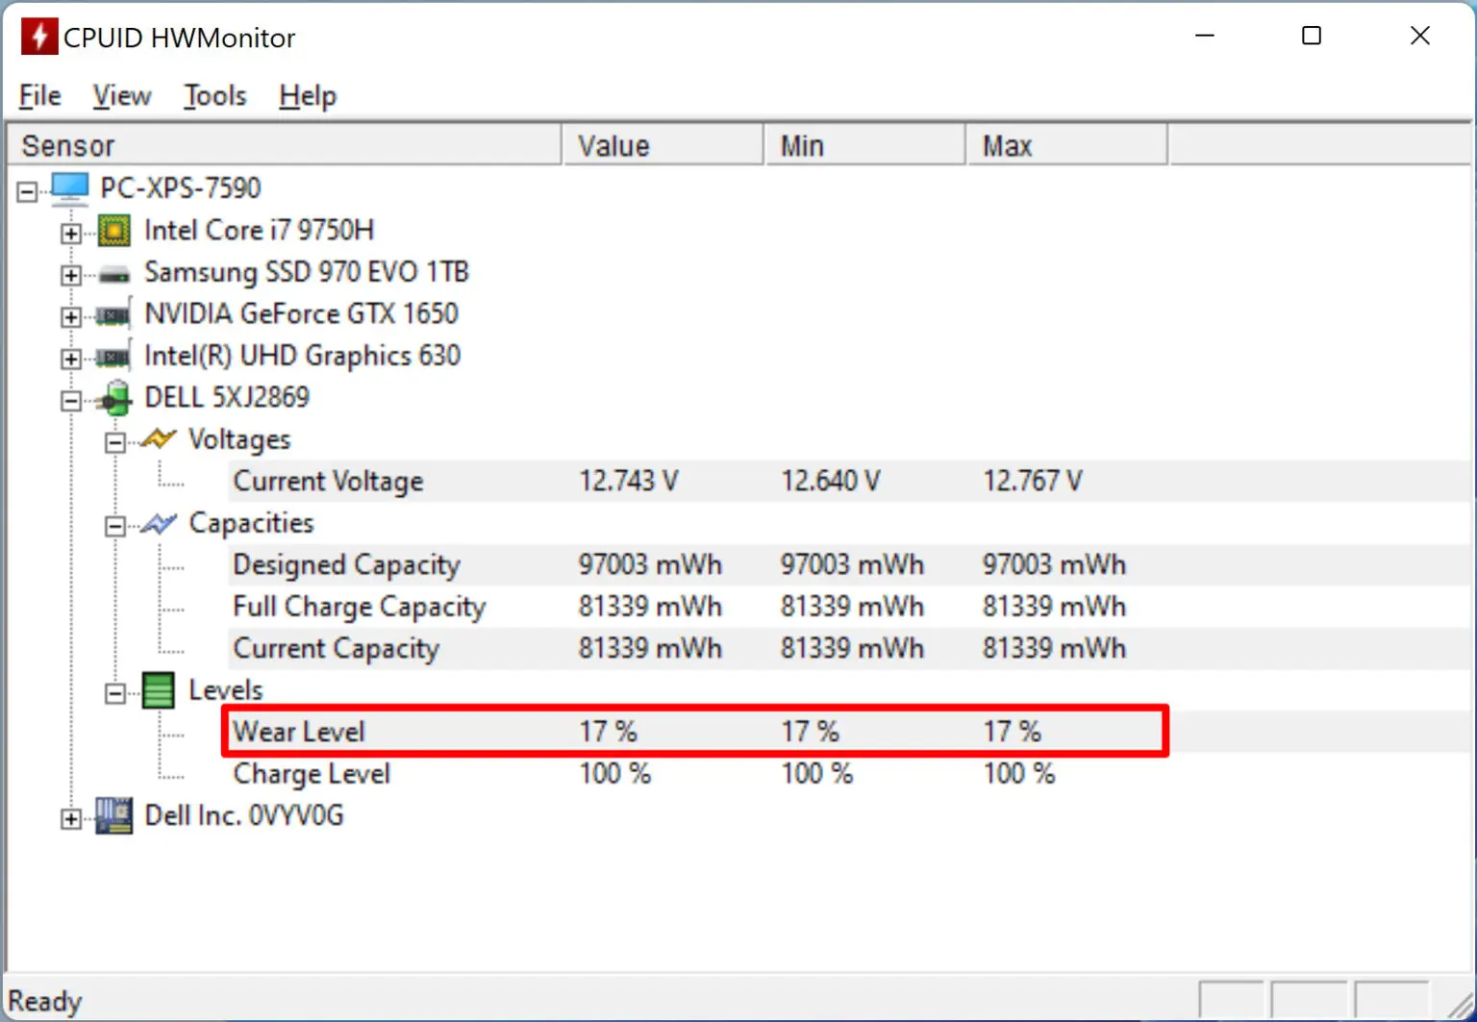This screenshot has width=1477, height=1022.
Task: Click the CPUID HWMonitor flame icon
Action: [x=38, y=36]
